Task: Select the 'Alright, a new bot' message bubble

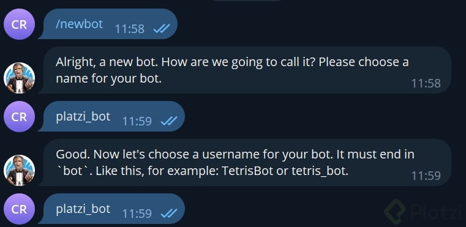Action: [245, 70]
